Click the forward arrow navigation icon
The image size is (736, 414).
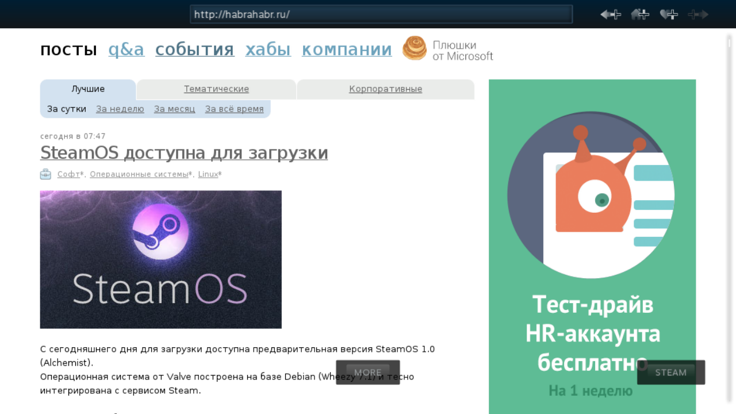697,14
